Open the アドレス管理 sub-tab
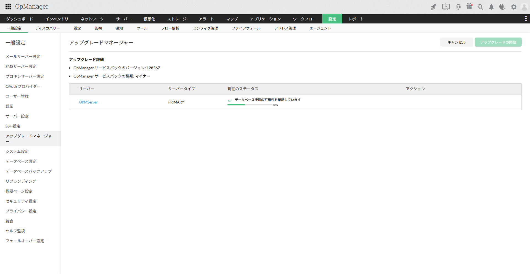This screenshot has width=530, height=274. [285, 28]
